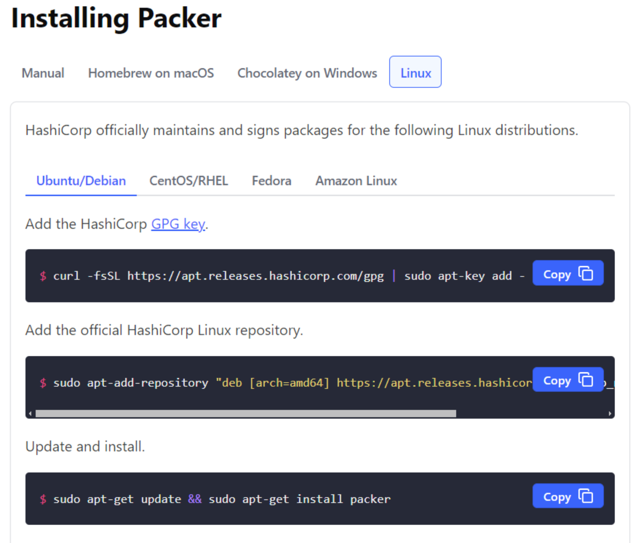The height and width of the screenshot is (543, 632).
Task: Click the 'Update and install.' text
Action: (x=85, y=446)
